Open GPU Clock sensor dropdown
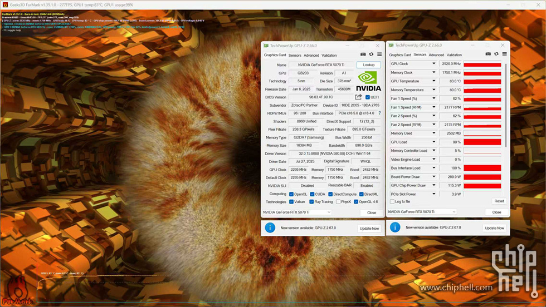Image resolution: width=546 pixels, height=307 pixels. 433,64
